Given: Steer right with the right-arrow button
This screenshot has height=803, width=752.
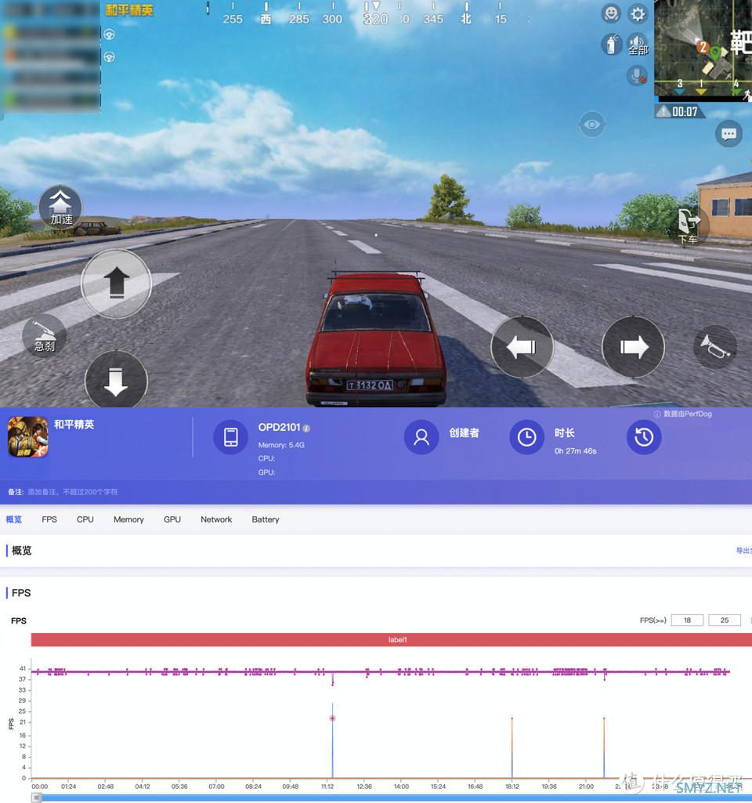Looking at the screenshot, I should pyautogui.click(x=633, y=347).
